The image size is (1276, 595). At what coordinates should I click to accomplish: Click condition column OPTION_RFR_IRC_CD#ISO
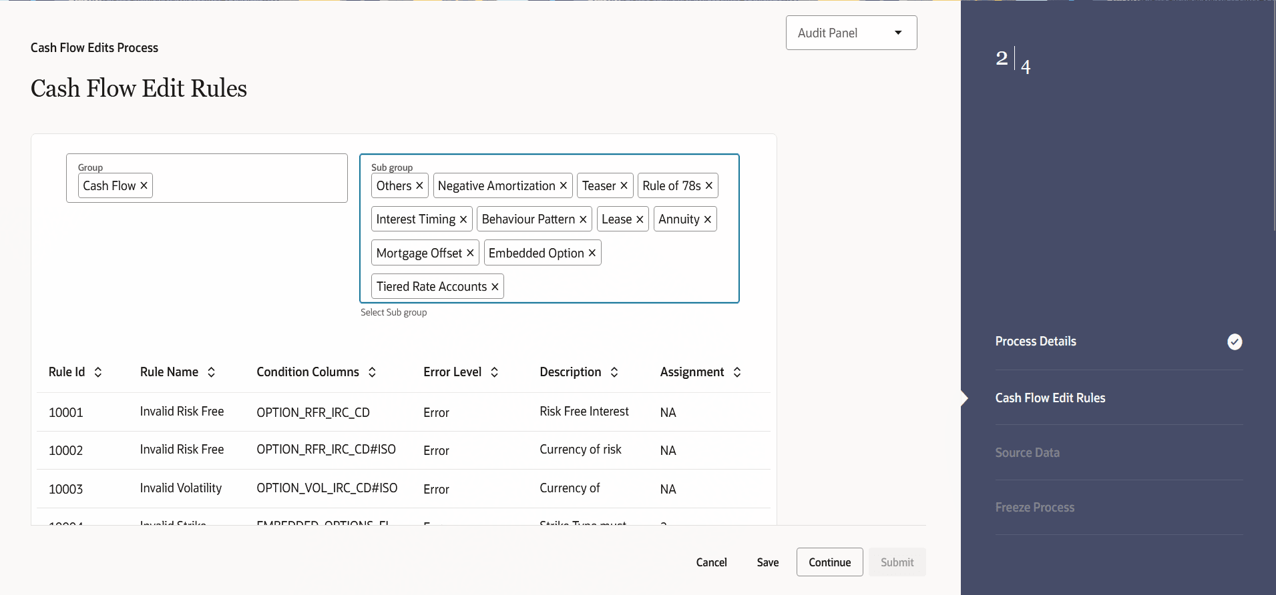tap(327, 450)
